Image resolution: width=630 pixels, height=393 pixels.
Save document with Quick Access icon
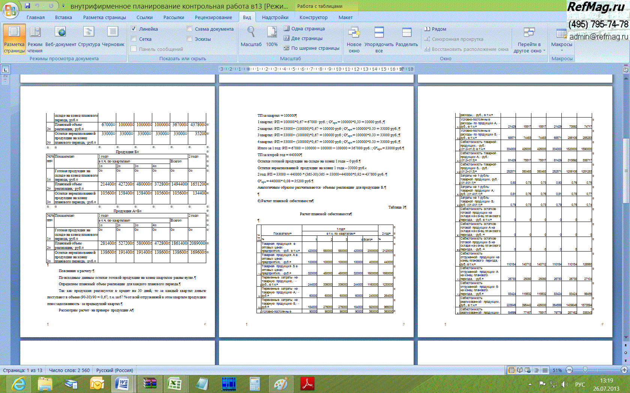coord(27,6)
